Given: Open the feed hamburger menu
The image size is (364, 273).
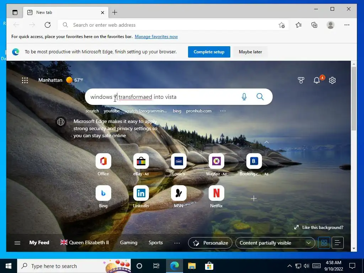Looking at the screenshot, I should tap(17, 243).
